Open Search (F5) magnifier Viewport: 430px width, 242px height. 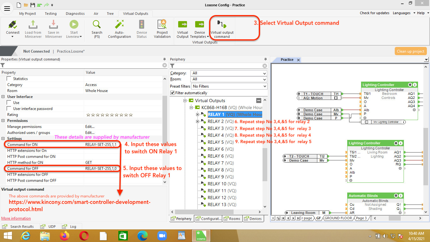point(97,29)
